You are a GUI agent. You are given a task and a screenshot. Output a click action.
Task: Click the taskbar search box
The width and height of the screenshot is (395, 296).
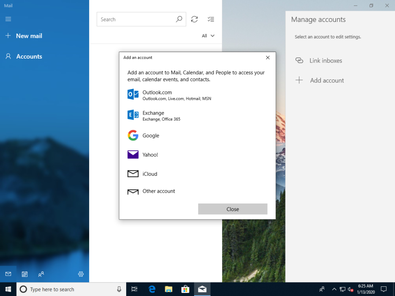[x=71, y=289]
